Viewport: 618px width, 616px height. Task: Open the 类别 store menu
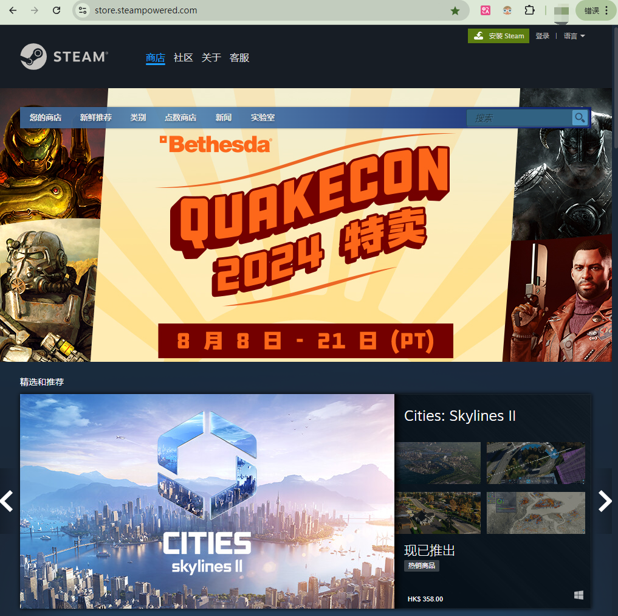[x=138, y=117]
